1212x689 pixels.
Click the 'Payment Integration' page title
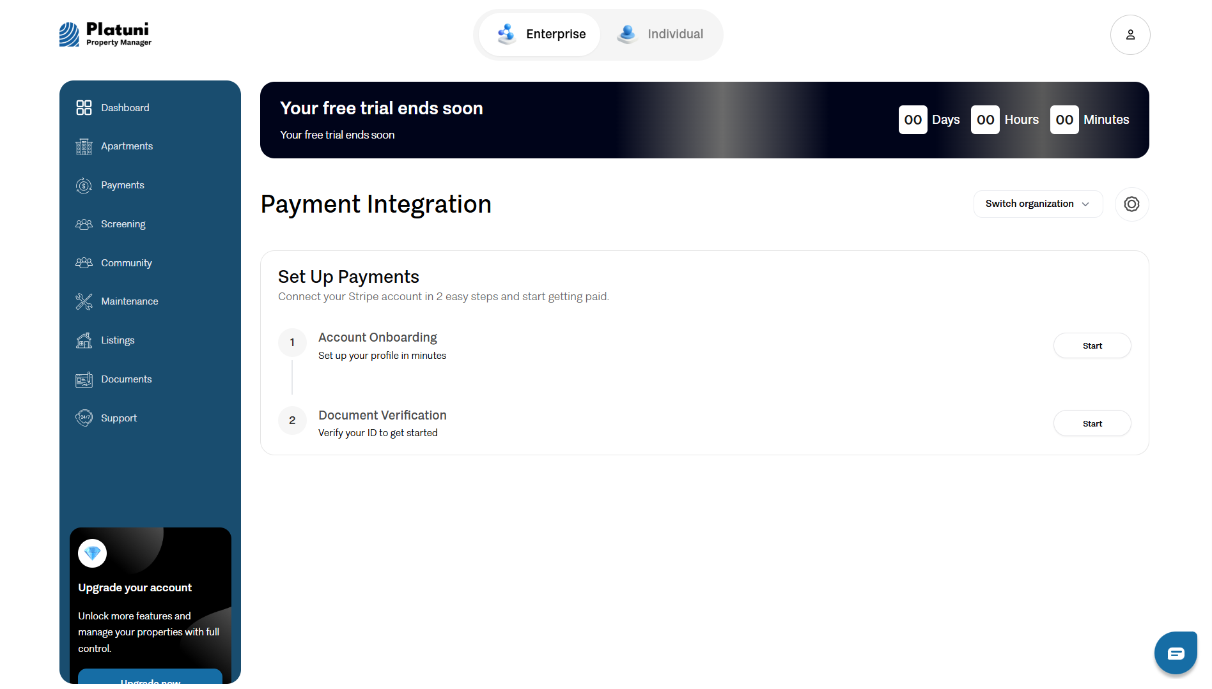click(x=376, y=204)
